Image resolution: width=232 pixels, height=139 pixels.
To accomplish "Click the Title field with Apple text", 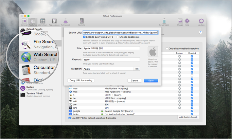I will (x=111, y=48).
